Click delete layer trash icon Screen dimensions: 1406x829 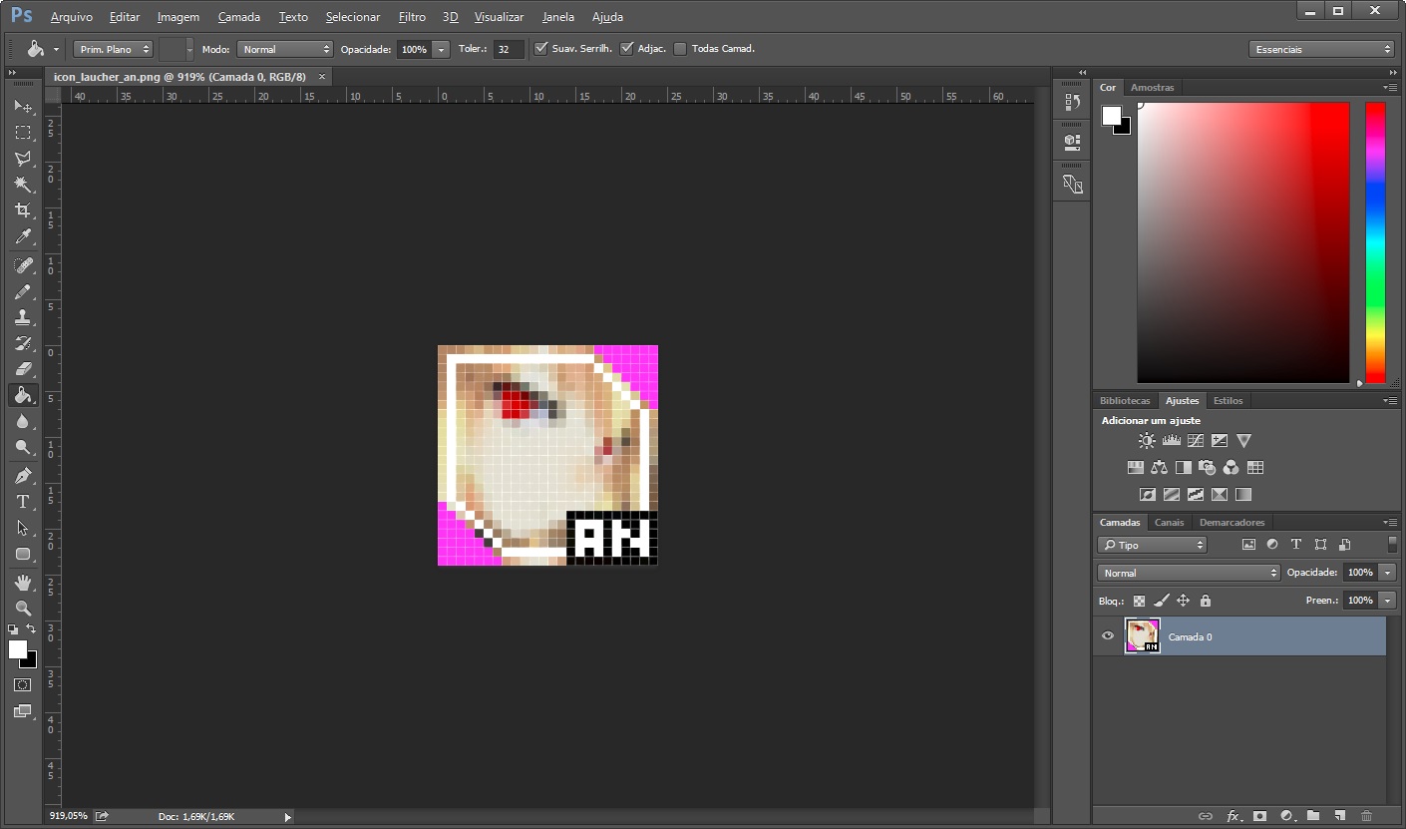[x=1366, y=816]
